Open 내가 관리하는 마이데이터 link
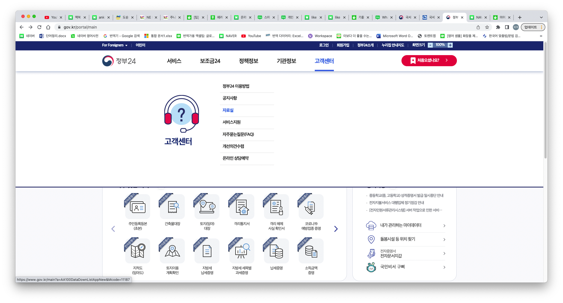Screen dimensions: 563x303 (401, 225)
